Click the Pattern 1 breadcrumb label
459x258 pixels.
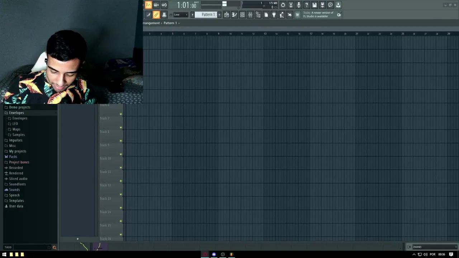tap(170, 23)
